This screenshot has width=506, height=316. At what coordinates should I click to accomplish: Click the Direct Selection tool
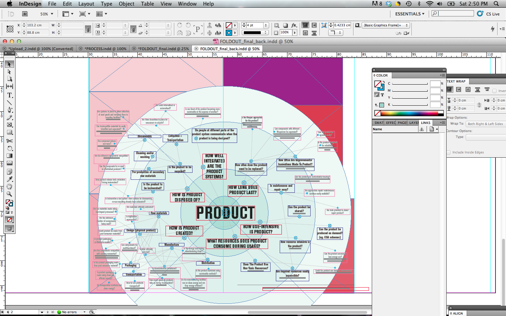(9, 72)
